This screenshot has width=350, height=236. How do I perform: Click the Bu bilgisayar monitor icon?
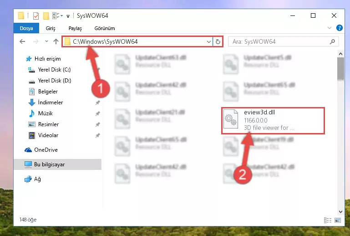coord(28,164)
